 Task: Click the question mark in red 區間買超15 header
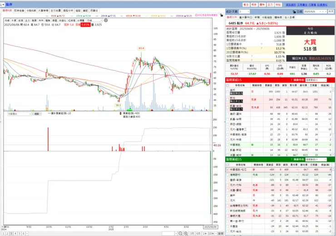click(x=291, y=80)
